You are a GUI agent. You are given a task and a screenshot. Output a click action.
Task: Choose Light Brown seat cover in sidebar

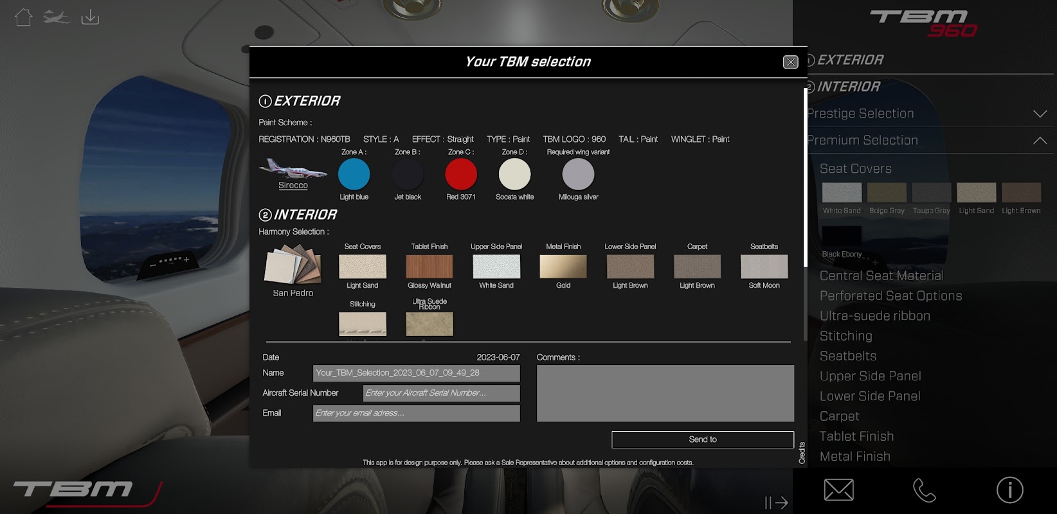click(1021, 193)
